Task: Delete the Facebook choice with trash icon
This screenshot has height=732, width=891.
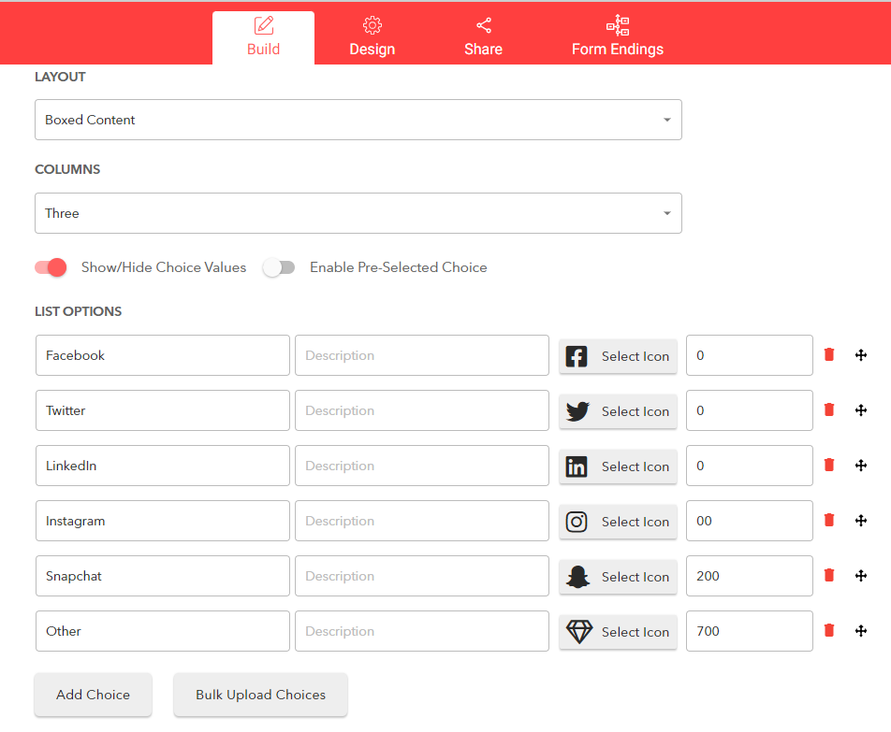Action: 829,354
